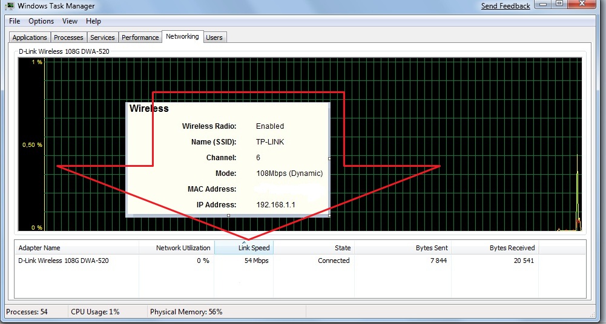Open the File menu
Viewport: 606px width, 324px height.
[x=15, y=21]
